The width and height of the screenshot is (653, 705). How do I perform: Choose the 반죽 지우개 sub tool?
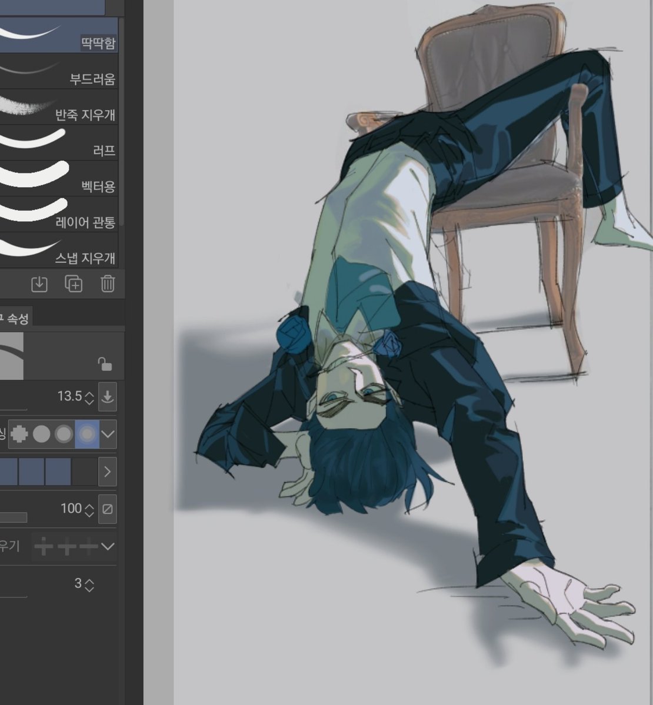point(58,107)
